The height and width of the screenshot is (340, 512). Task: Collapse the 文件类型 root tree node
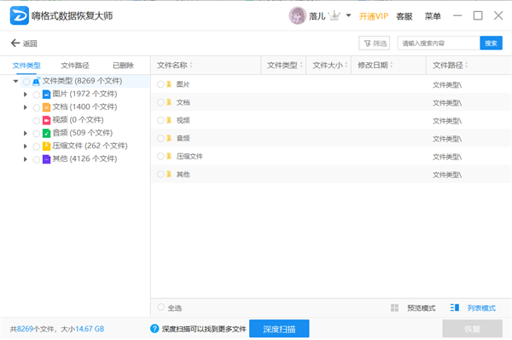point(15,81)
